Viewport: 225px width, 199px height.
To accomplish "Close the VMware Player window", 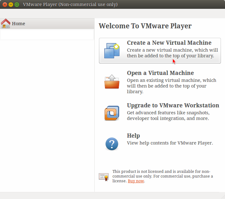I will pos(5,4).
